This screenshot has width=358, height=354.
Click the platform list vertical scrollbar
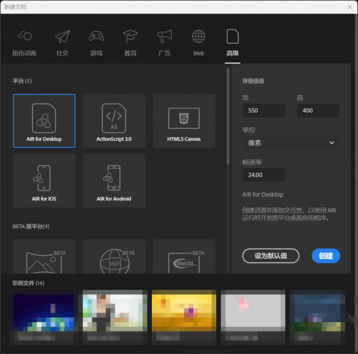pos(228,116)
